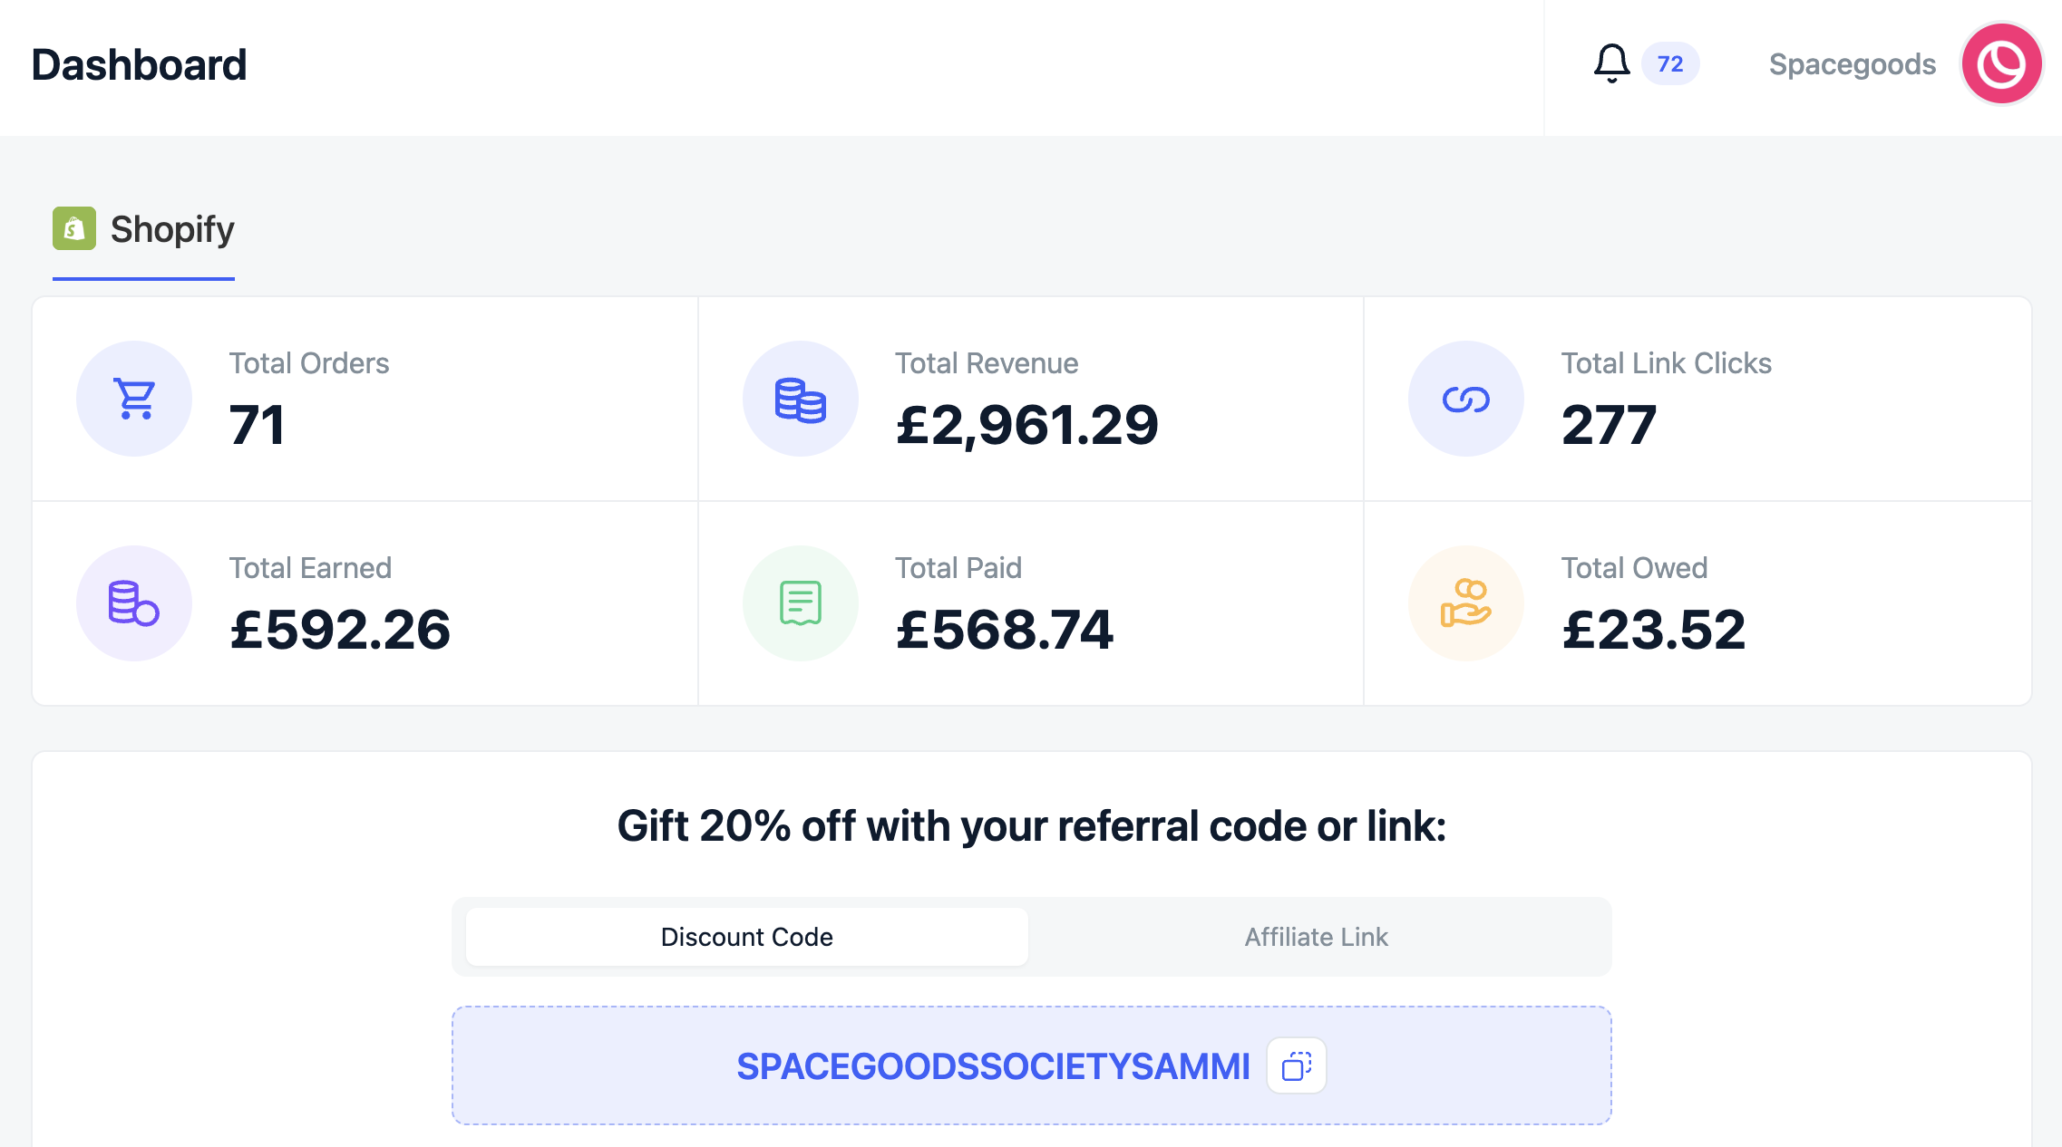Screen dimensions: 2062x1147
Task: Open the notifications bell icon
Action: (1611, 63)
